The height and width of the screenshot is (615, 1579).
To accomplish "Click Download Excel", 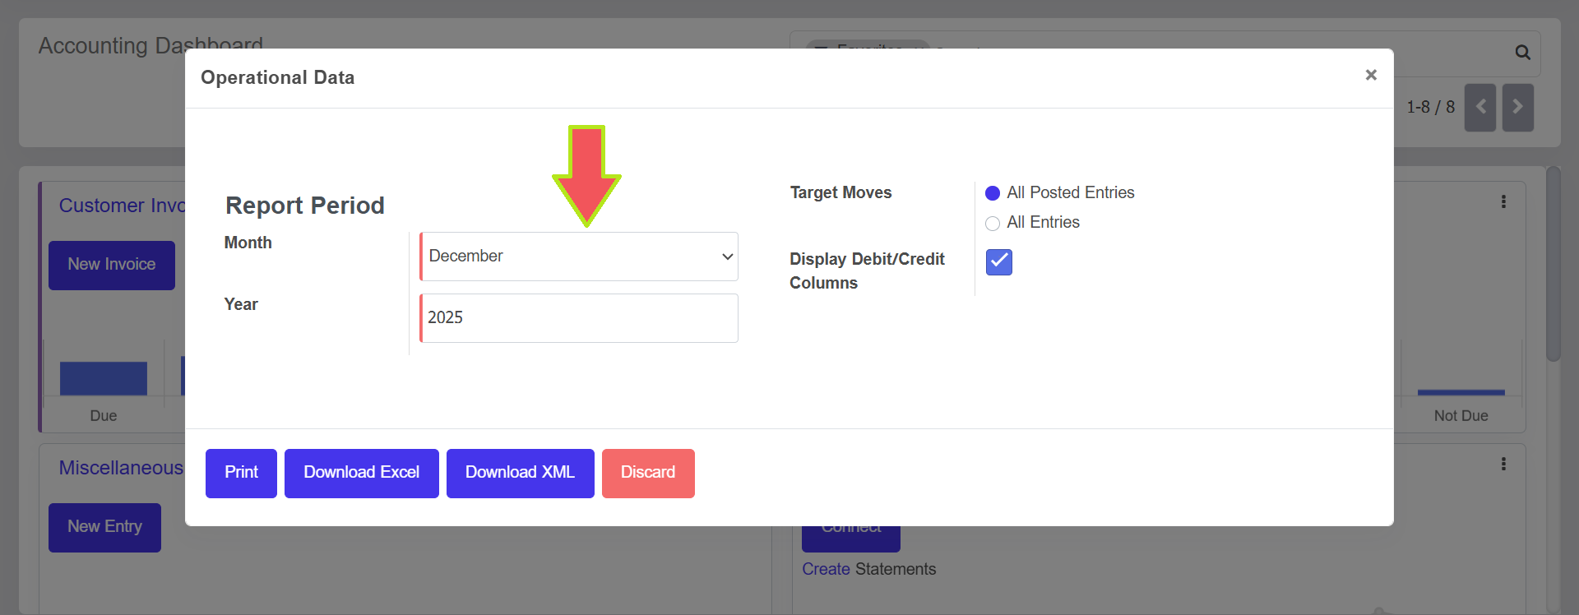I will click(361, 473).
